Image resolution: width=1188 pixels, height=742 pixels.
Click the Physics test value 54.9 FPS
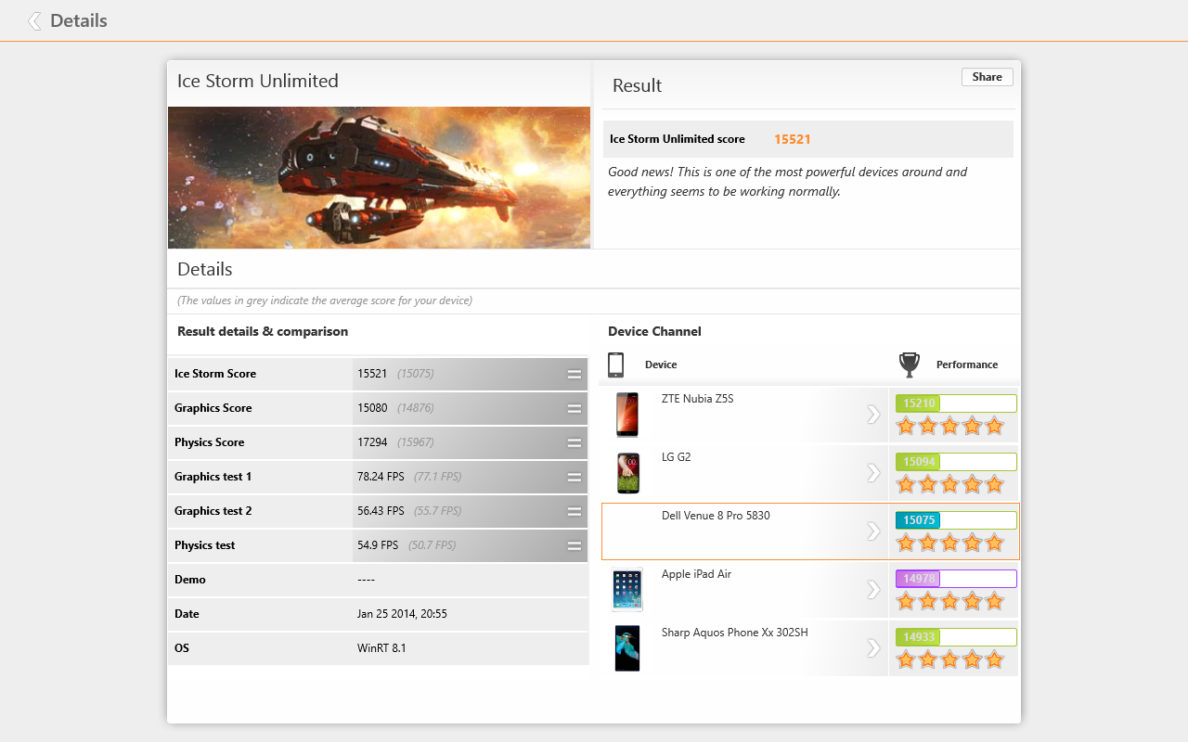click(x=378, y=545)
